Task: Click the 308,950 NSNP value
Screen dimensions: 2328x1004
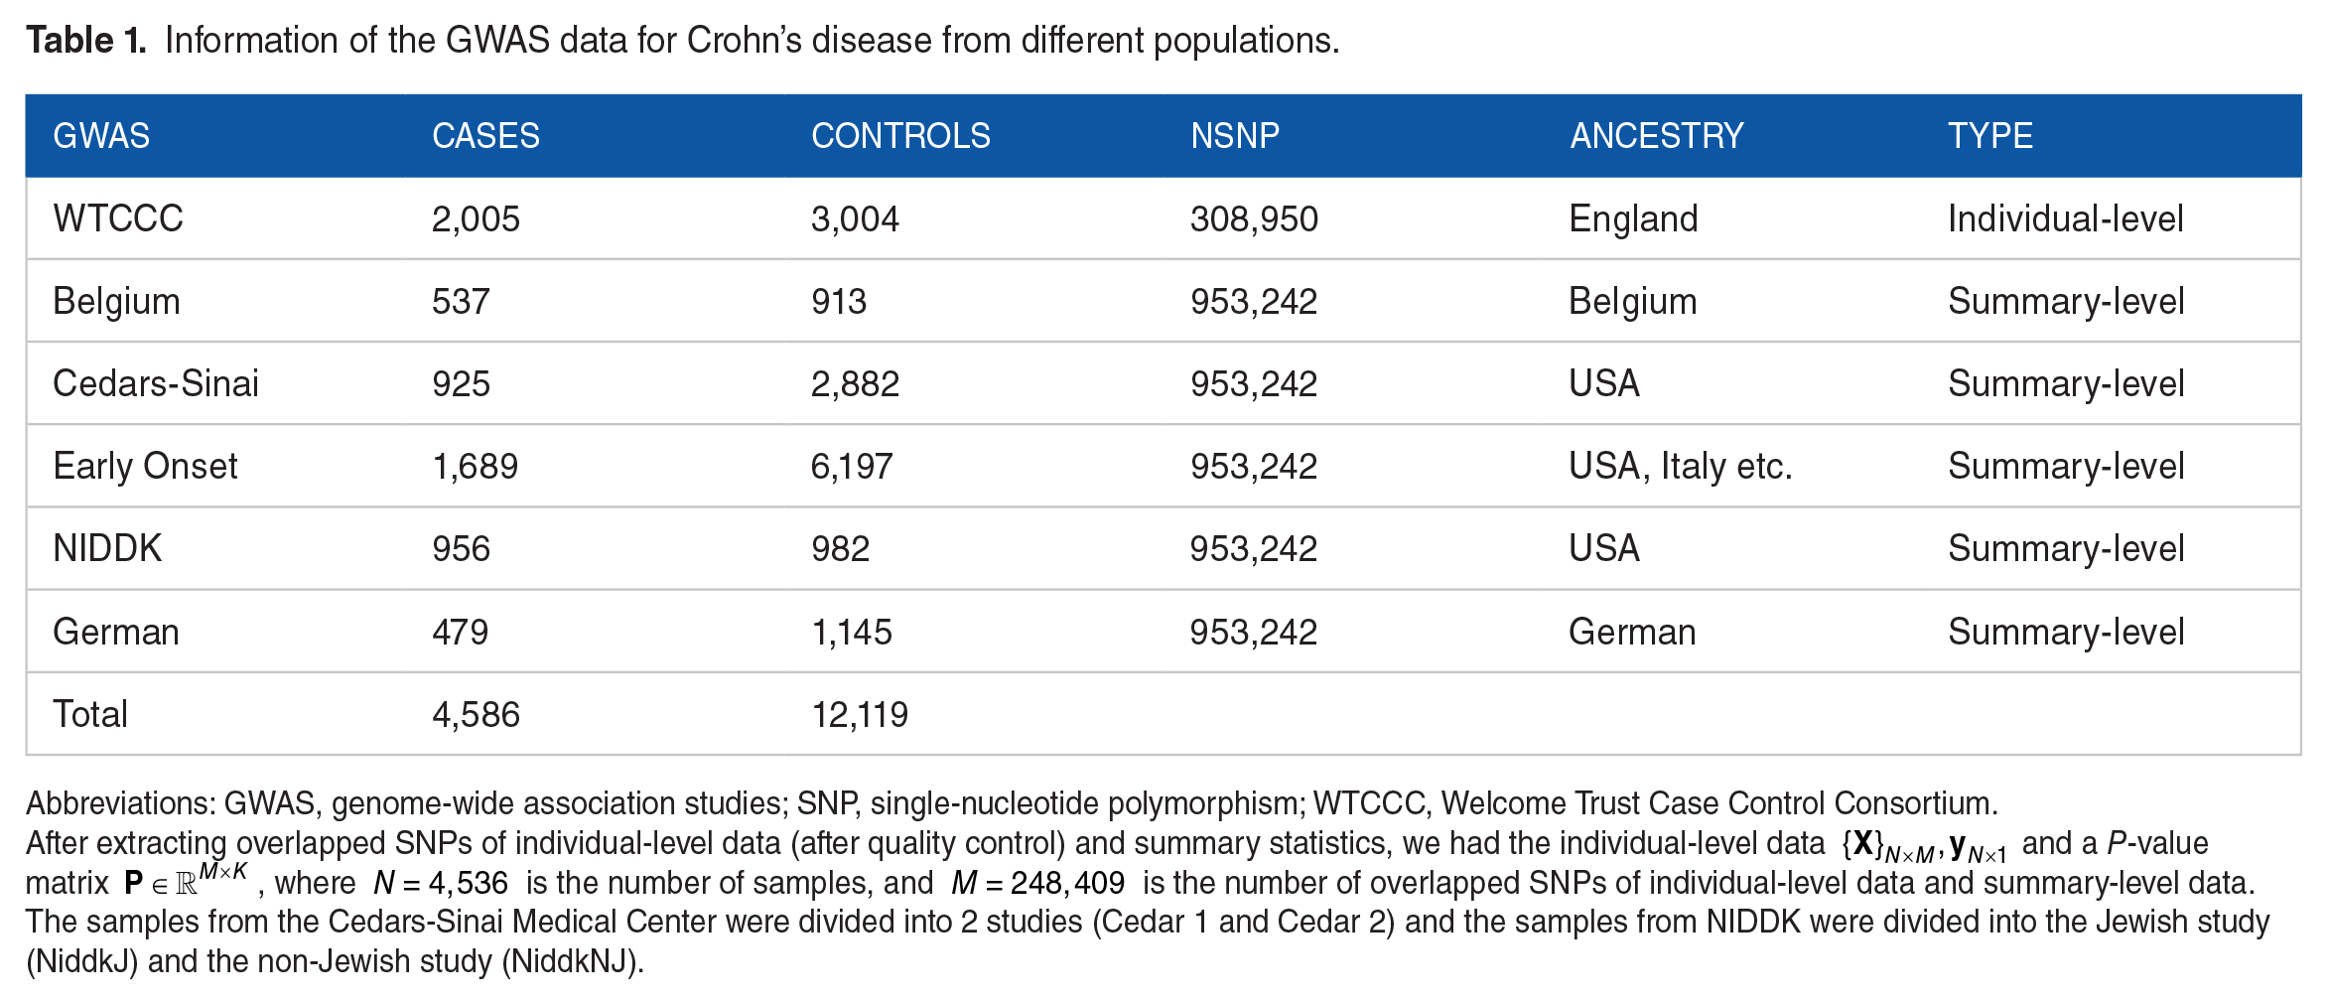Action: click(1254, 218)
